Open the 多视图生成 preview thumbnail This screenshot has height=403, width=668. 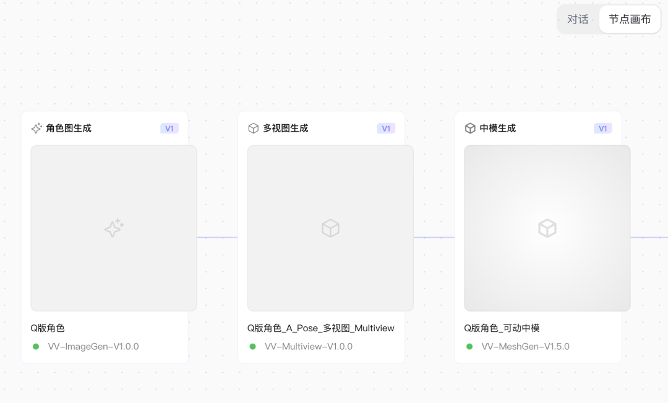pyautogui.click(x=330, y=228)
